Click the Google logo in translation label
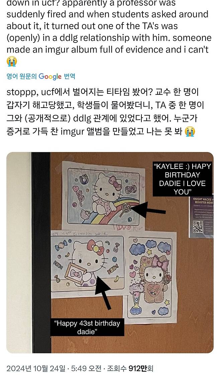Viewport: 220px width, 375px height. point(50,76)
